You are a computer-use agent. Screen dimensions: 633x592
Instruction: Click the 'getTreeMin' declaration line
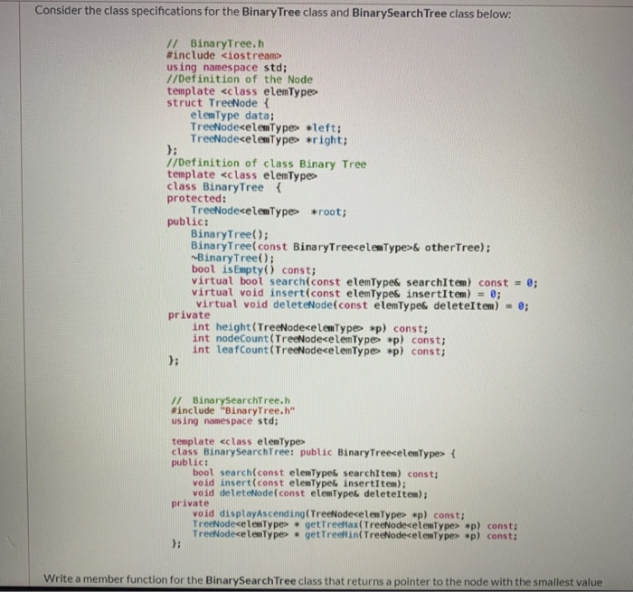[x=354, y=535]
